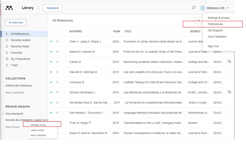The image size is (246, 145).
Task: Favorite the Gómez Hernández J star
Action: coord(57,92)
